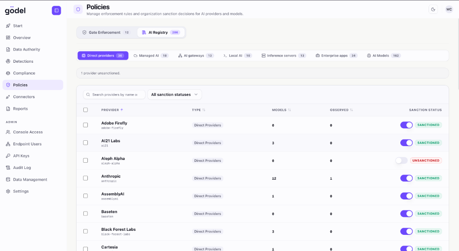Click the rocket icon beside Start
The image size is (459, 251).
(x=8, y=26)
